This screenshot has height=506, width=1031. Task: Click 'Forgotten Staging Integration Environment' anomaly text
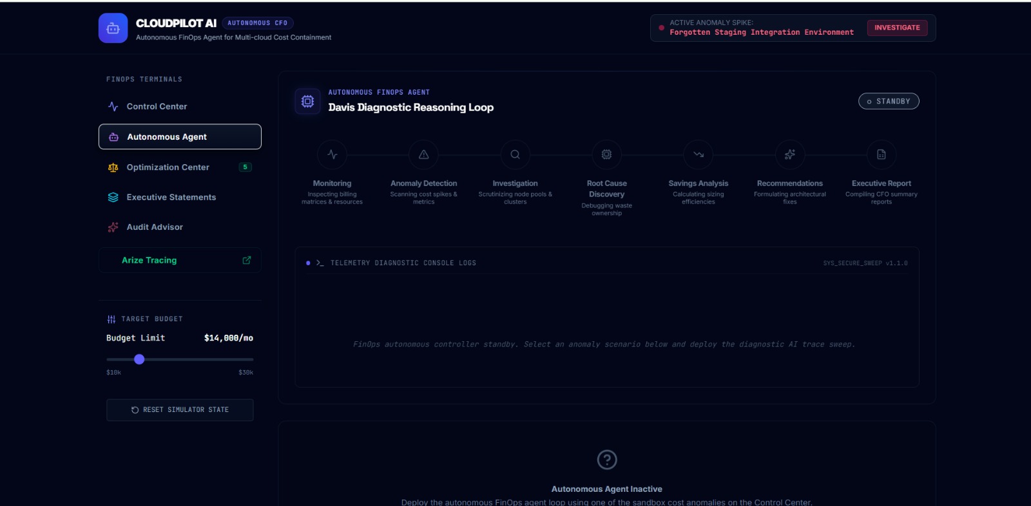coord(762,32)
